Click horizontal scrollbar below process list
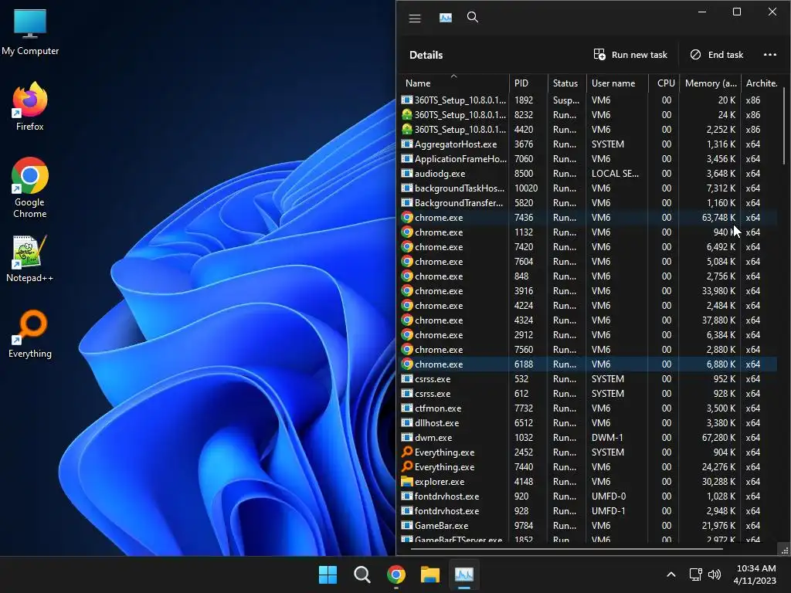Image resolution: width=791 pixels, height=593 pixels. 567,549
